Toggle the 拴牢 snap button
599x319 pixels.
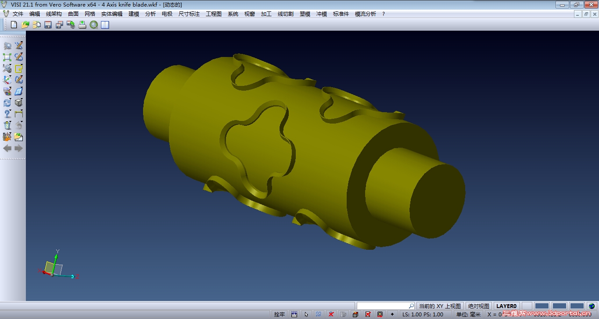(280, 314)
